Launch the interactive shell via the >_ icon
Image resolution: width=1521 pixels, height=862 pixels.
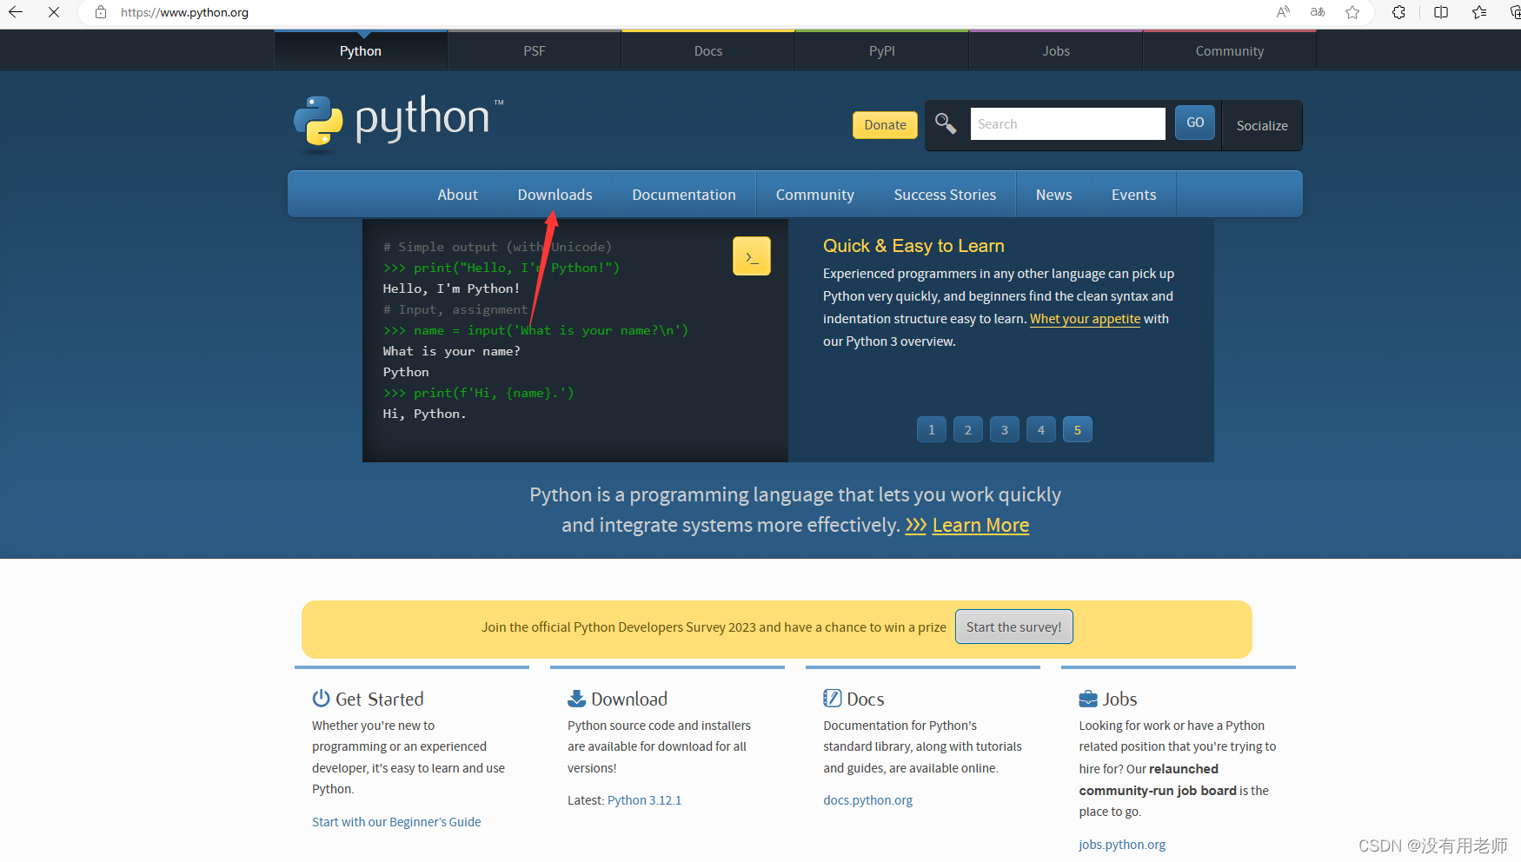point(751,255)
